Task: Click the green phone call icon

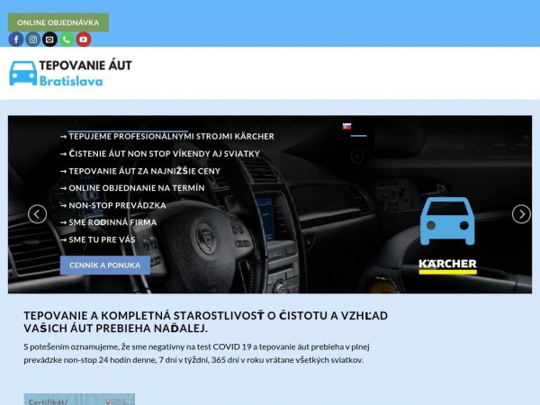Action: 67,40
